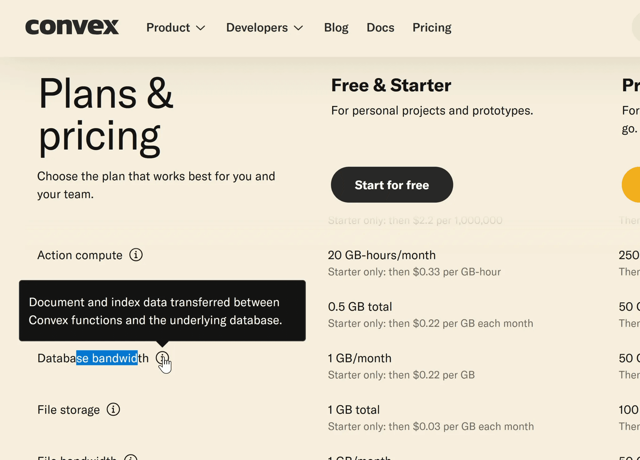Click the 20 GB-hours/month value
The width and height of the screenshot is (640, 460).
pyautogui.click(x=382, y=255)
